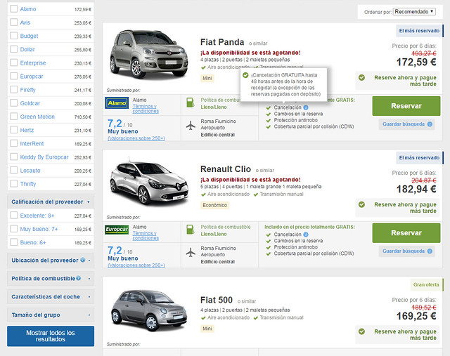Check the Thrifty provider filter

(x=14, y=184)
